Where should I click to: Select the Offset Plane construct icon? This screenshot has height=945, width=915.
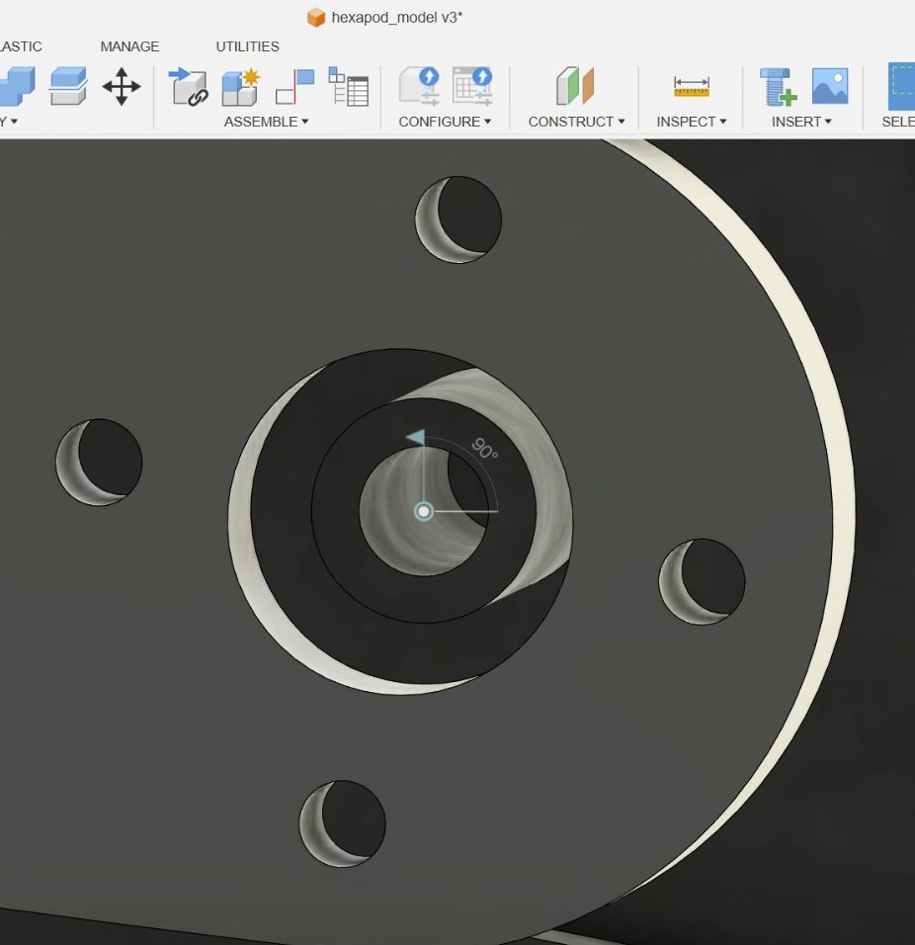575,87
